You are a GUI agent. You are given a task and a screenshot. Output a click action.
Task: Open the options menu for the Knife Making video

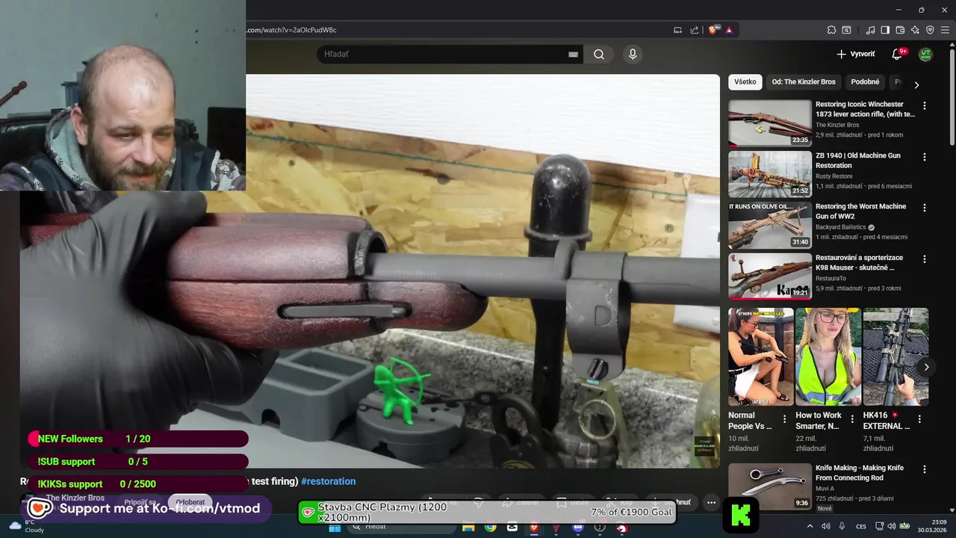tap(925, 469)
